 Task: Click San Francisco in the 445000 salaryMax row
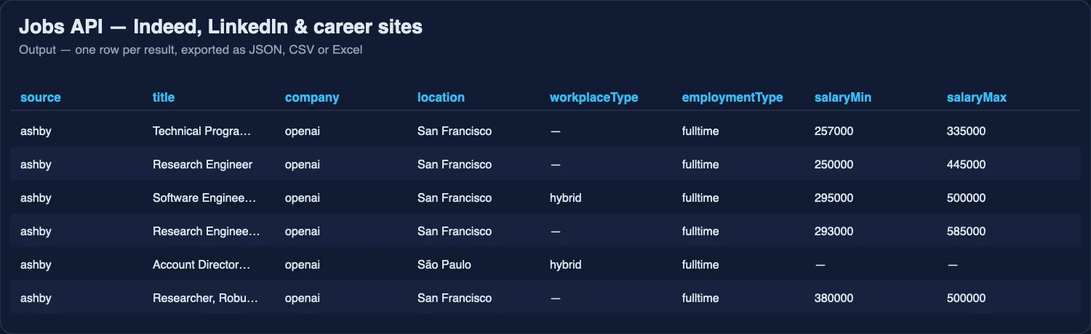[x=455, y=165]
